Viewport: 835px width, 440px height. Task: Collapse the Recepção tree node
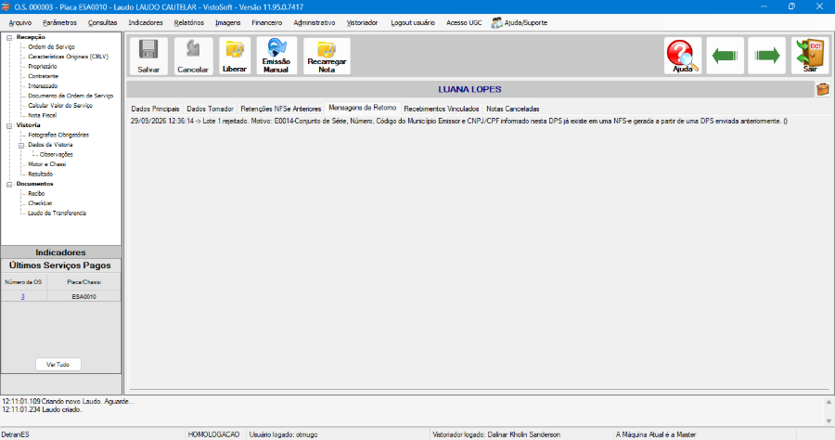coord(9,37)
